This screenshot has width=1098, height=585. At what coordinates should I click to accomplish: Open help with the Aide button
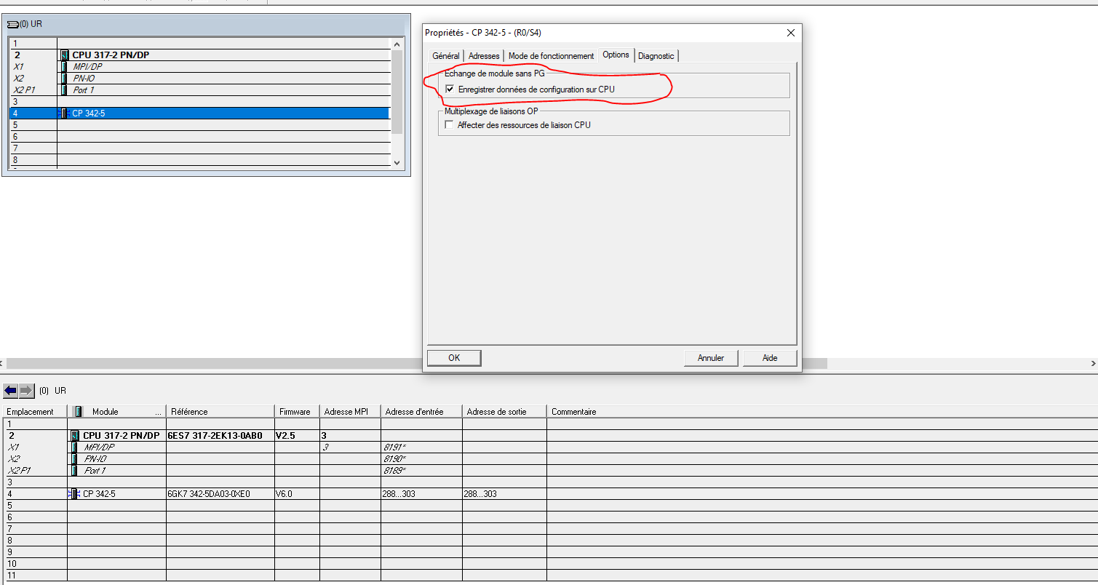point(770,358)
